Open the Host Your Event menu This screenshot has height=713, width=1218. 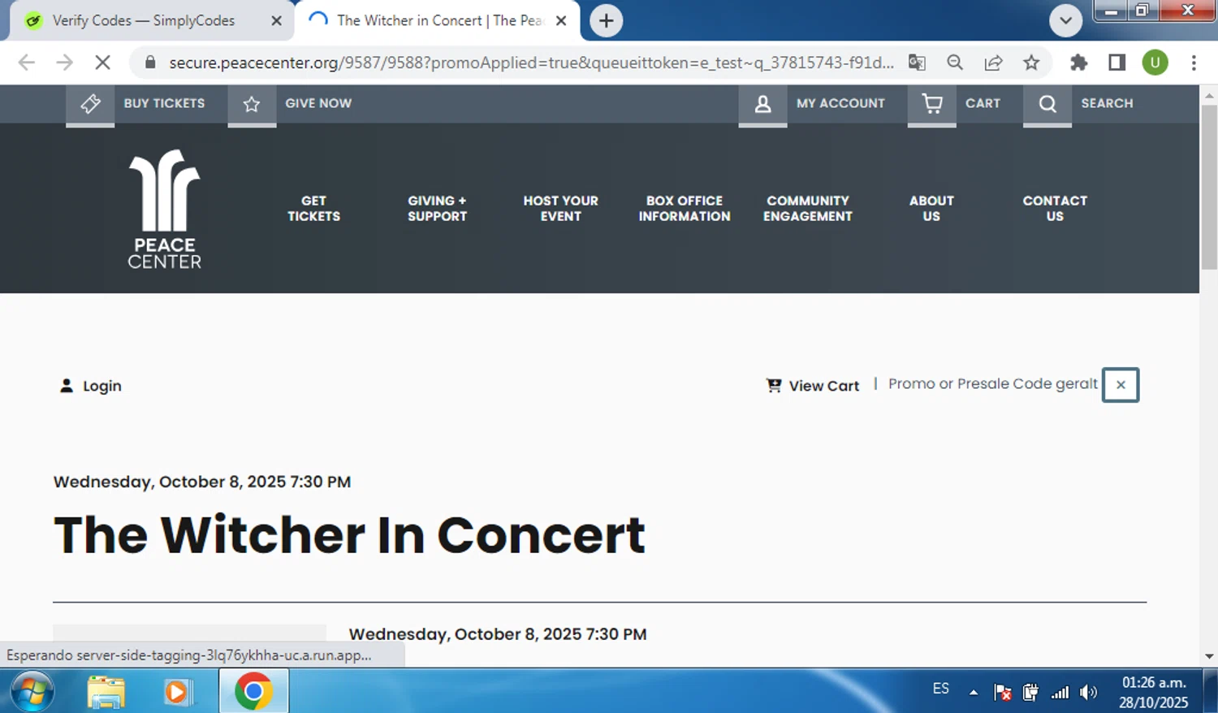pyautogui.click(x=560, y=209)
